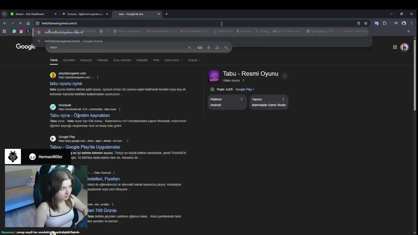This screenshot has height=235, width=418.
Task: Open the 'tabu oyunu oyna' result
Action: click(x=66, y=84)
